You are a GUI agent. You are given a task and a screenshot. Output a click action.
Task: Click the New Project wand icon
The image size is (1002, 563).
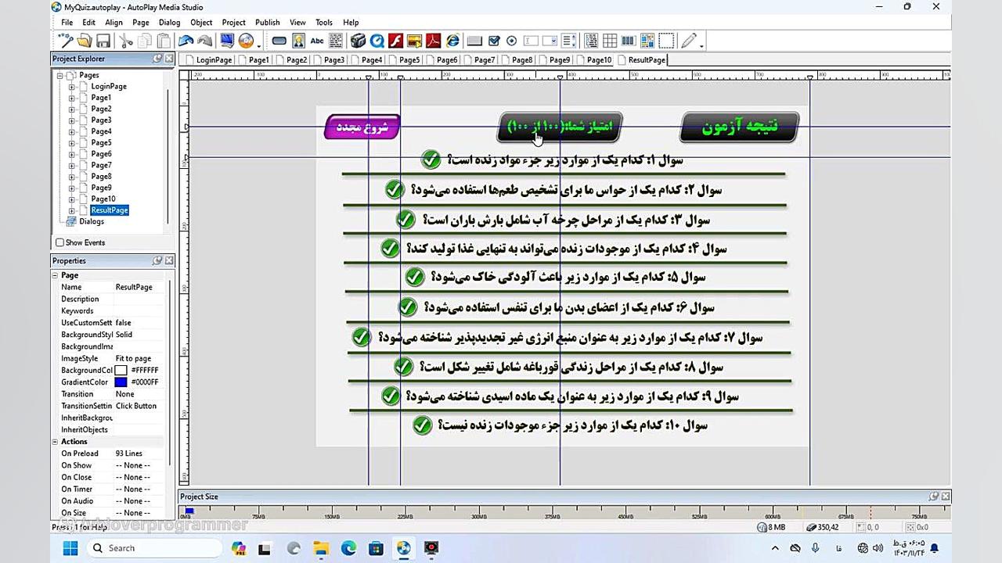(67, 41)
